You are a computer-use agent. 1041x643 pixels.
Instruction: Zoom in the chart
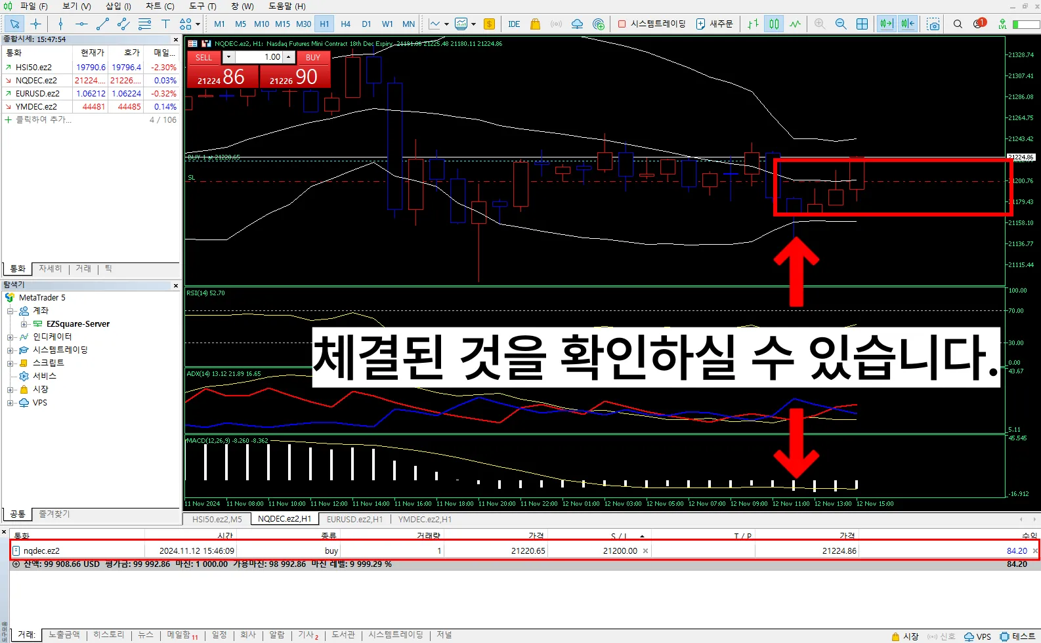pos(820,24)
